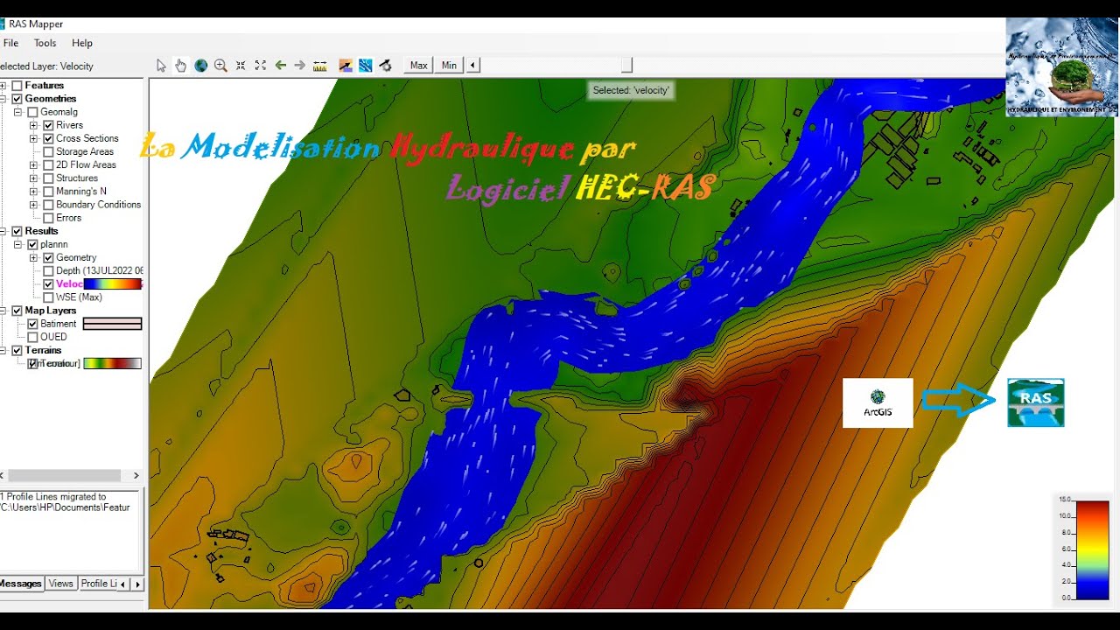This screenshot has width=1120, height=630.
Task: Enable the 2D Flow Areas checkbox
Action: coord(48,164)
